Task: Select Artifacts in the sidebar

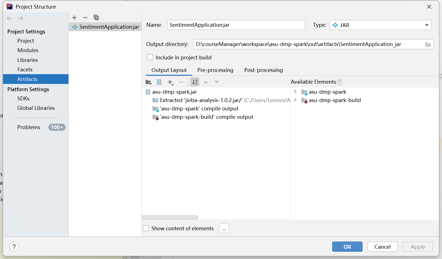Action: (36, 79)
